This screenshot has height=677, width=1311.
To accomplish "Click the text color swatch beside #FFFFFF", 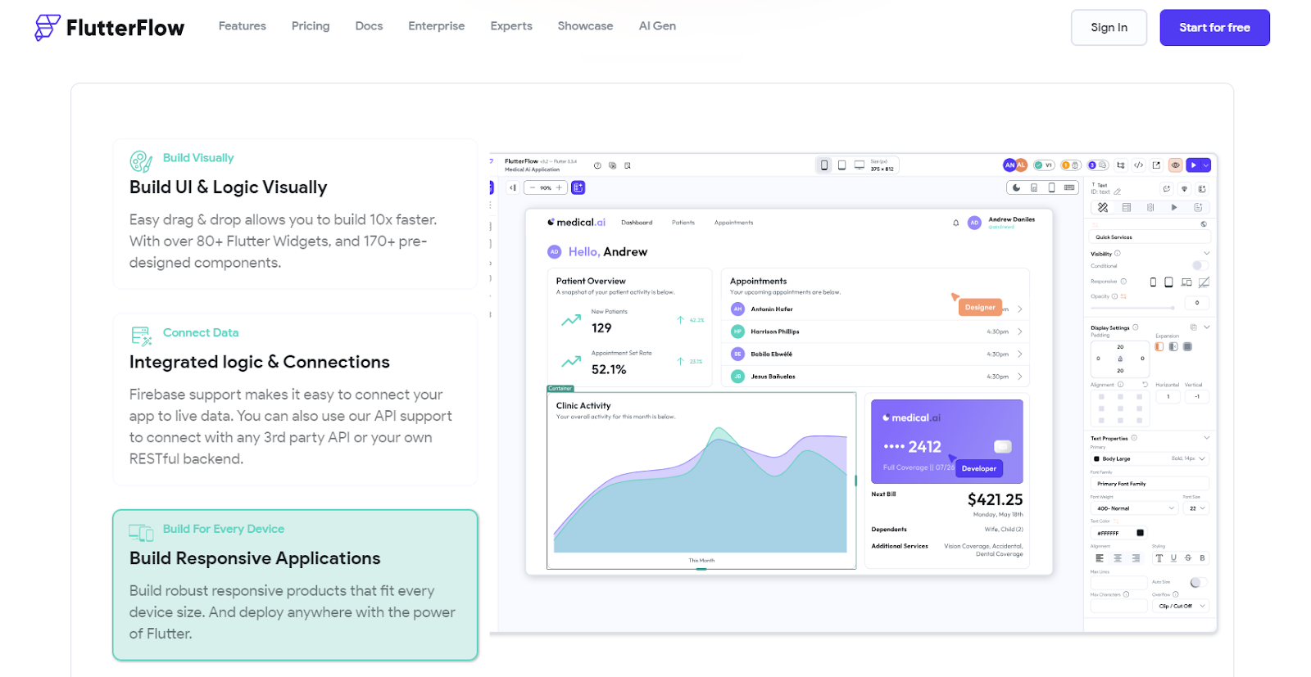I will [1140, 533].
